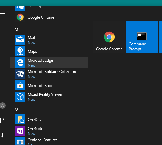Viewport: 162px width, 145px height.
Task: Launch the OneNote purple icon
Action: [x=20, y=131]
